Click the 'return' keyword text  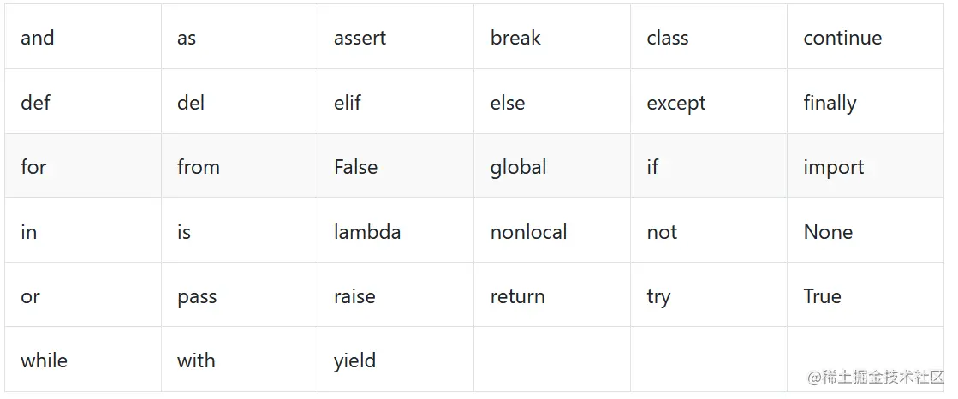[x=517, y=296]
